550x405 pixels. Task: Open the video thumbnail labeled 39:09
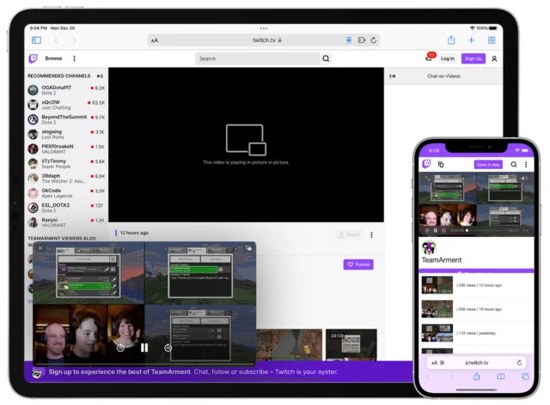351,345
